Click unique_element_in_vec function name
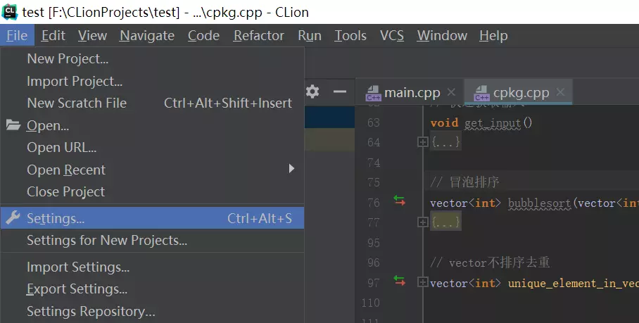Viewport: 639px width, 323px height. coord(573,283)
